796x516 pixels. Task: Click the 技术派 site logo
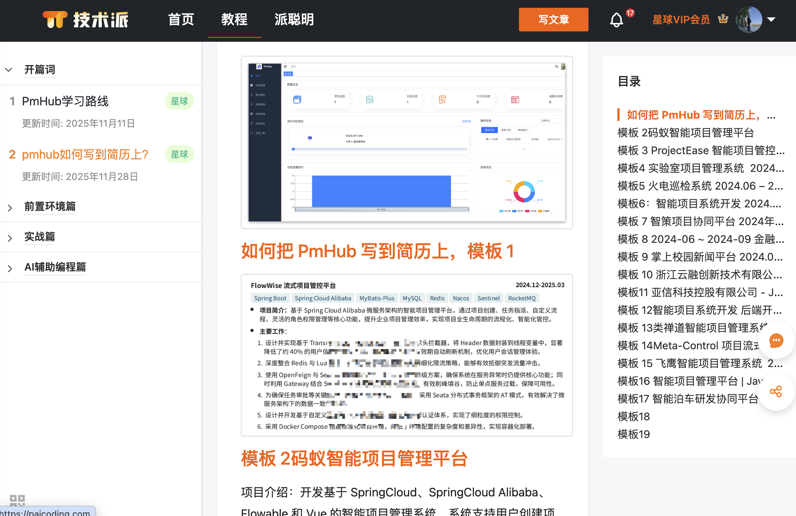[x=85, y=19]
